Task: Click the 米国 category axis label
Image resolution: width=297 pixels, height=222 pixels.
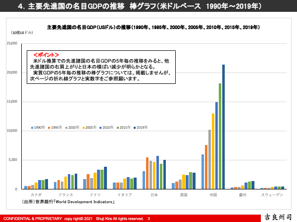Action: click(x=213, y=195)
